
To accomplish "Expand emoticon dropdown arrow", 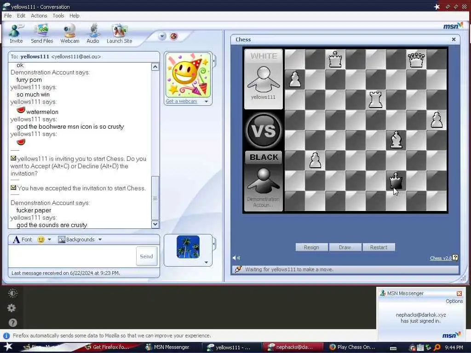I will pyautogui.click(x=50, y=239).
